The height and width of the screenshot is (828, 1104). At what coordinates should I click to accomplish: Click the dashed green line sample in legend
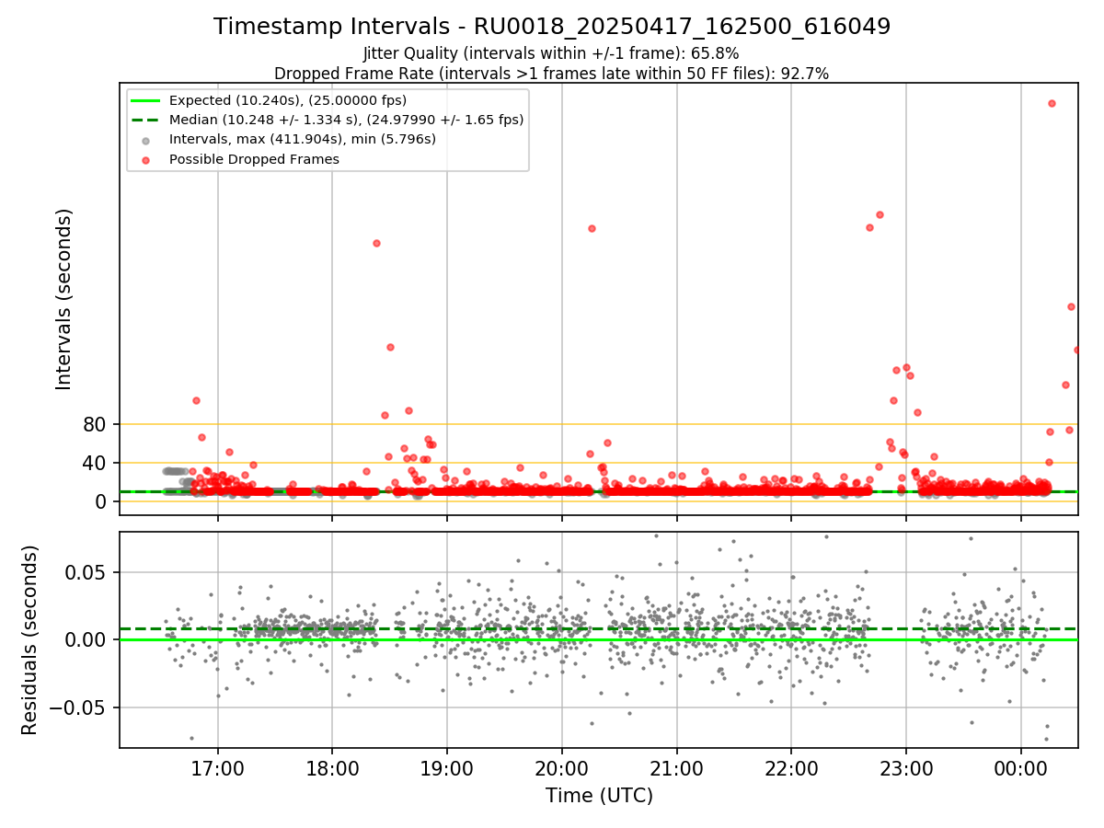point(147,120)
